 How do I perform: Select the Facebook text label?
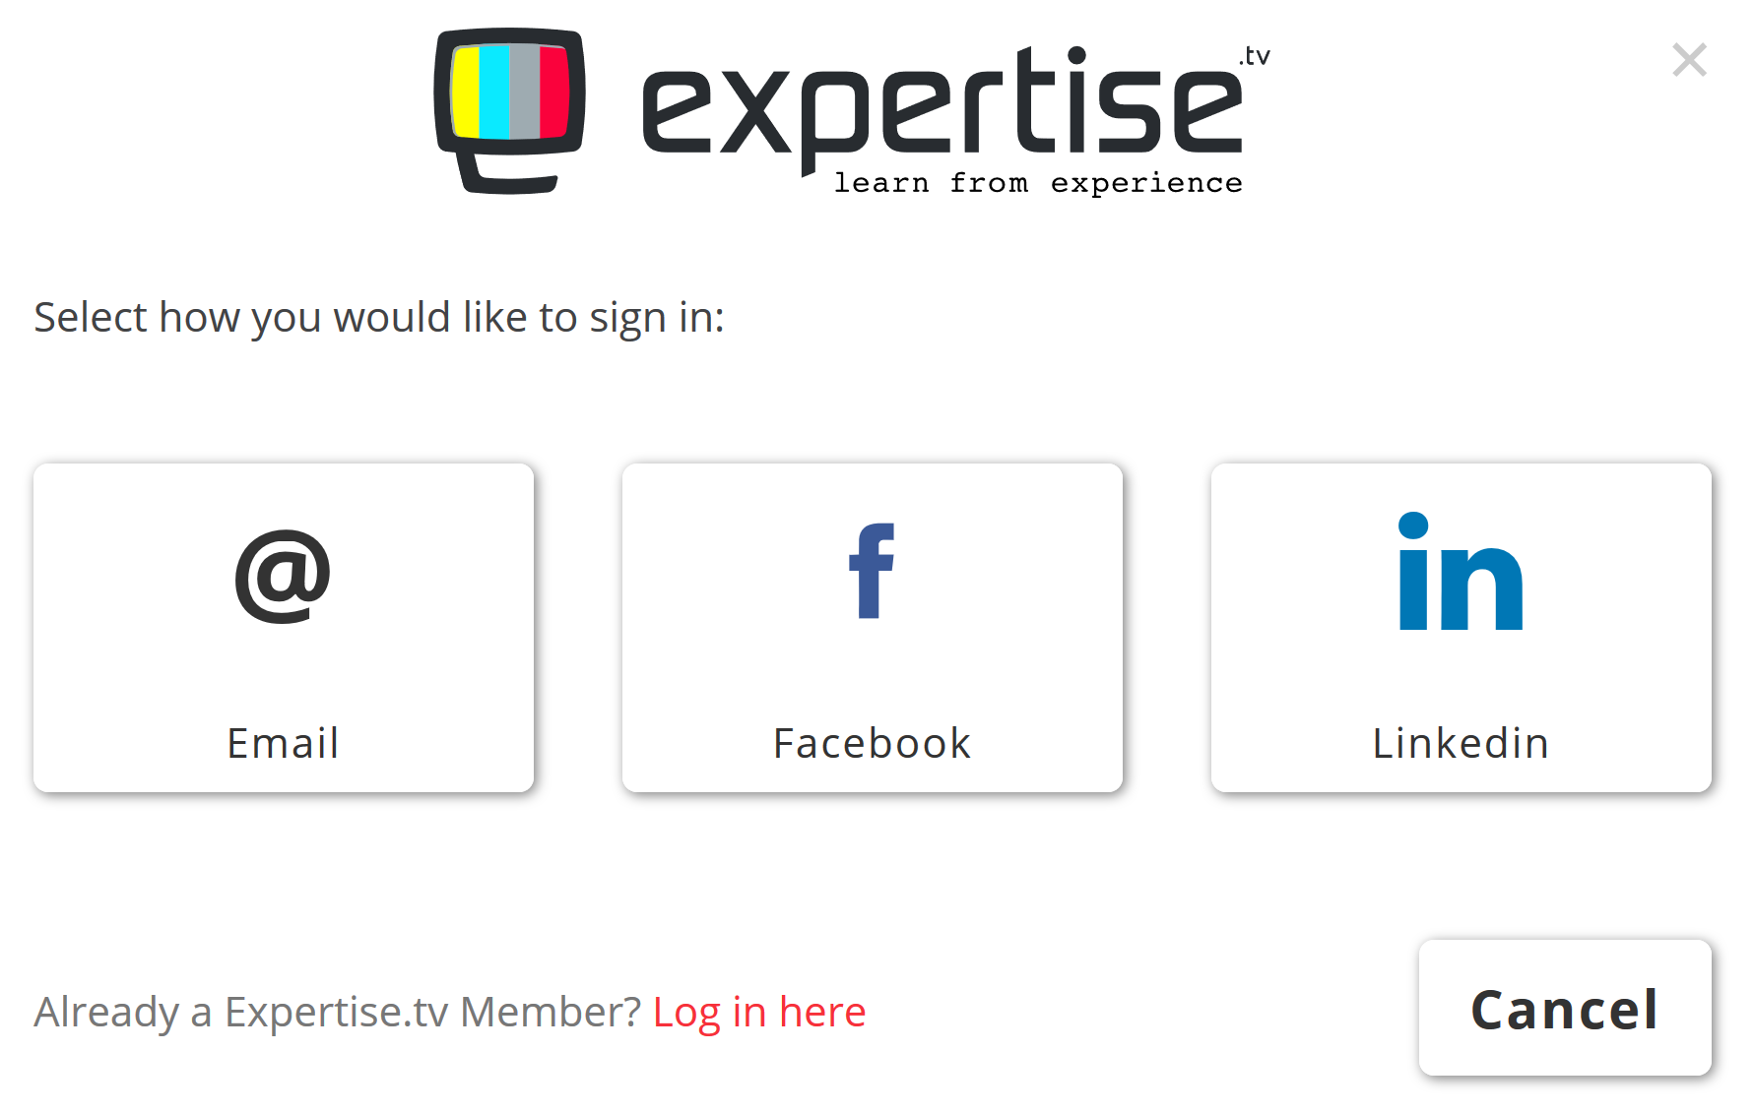872,743
